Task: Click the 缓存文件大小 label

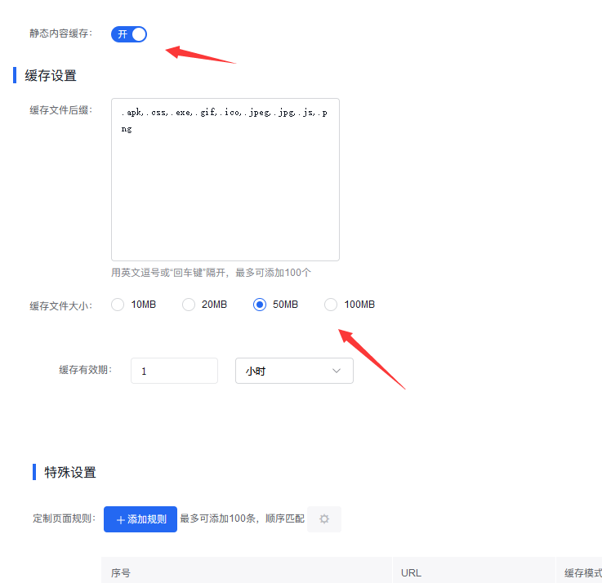Action: point(60,305)
